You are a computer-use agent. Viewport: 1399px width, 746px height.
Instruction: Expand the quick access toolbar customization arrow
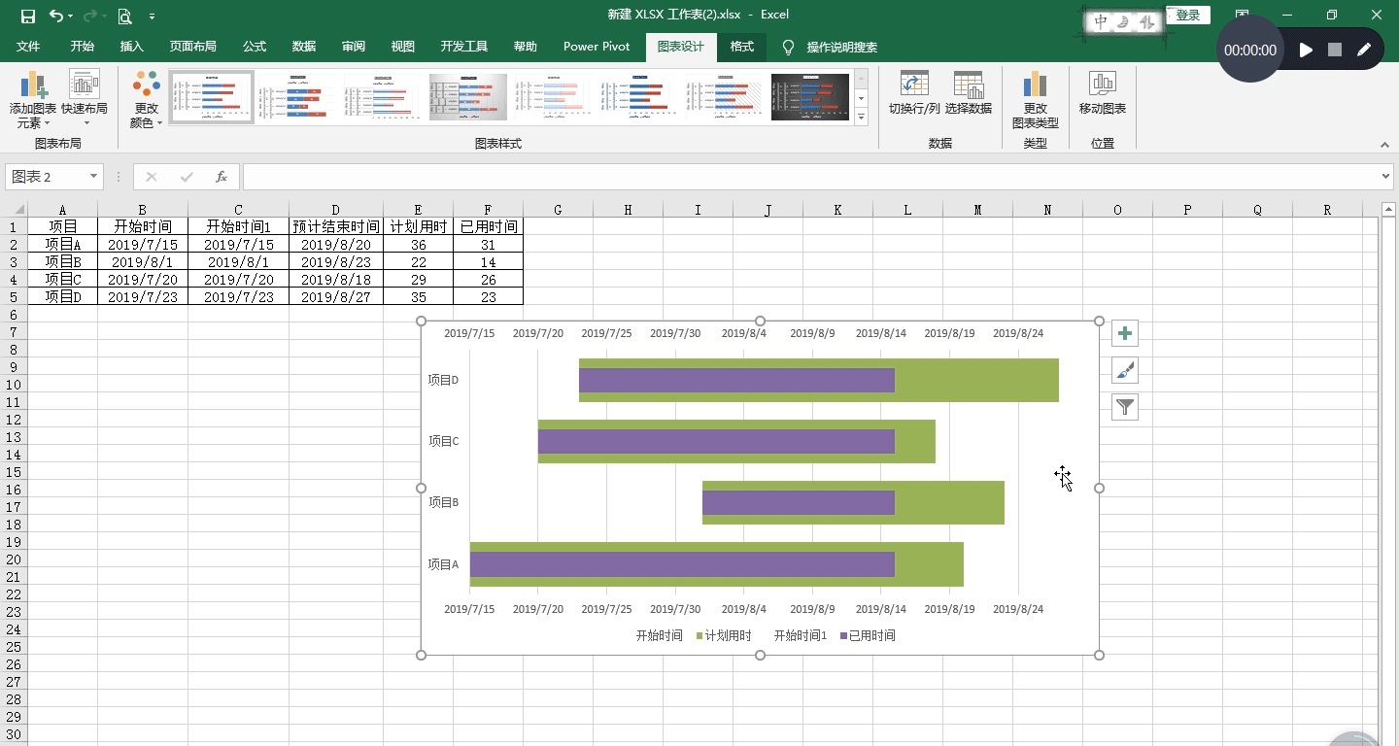153,17
